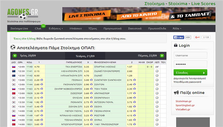Click team name 1461 ΤΡΑΠΖΟΝΣΠΟΡ
The height and width of the screenshot is (127, 223).
pos(106,124)
